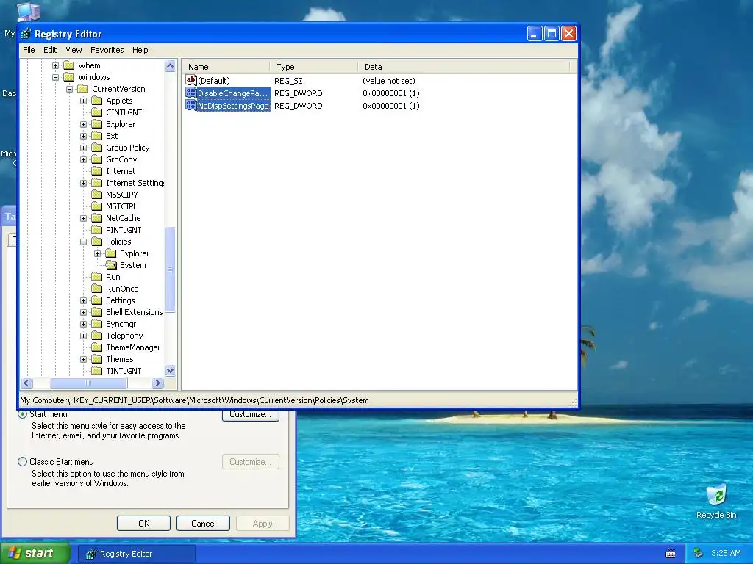Viewport: 753px width, 564px height.
Task: Collapse the Windows tree node
Action: (x=56, y=77)
